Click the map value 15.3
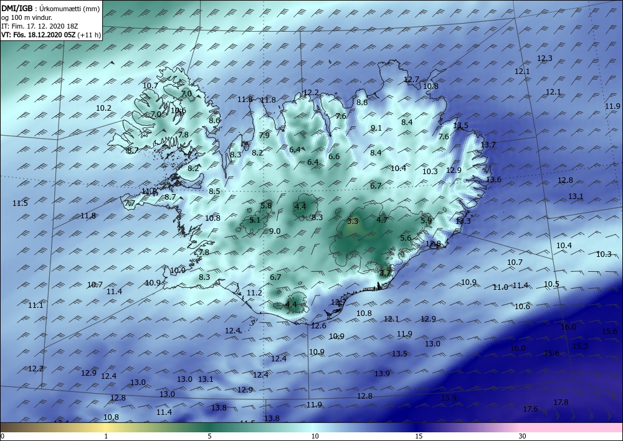623x441 pixels. [580, 346]
